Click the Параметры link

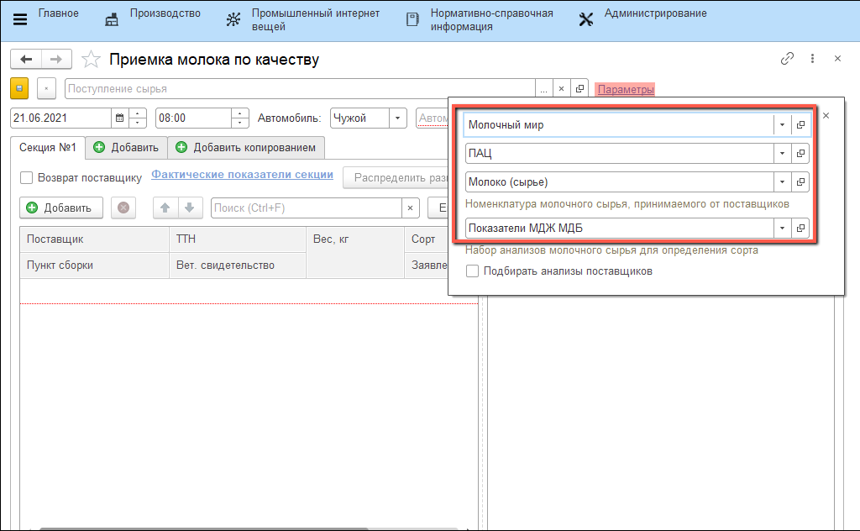pos(626,89)
